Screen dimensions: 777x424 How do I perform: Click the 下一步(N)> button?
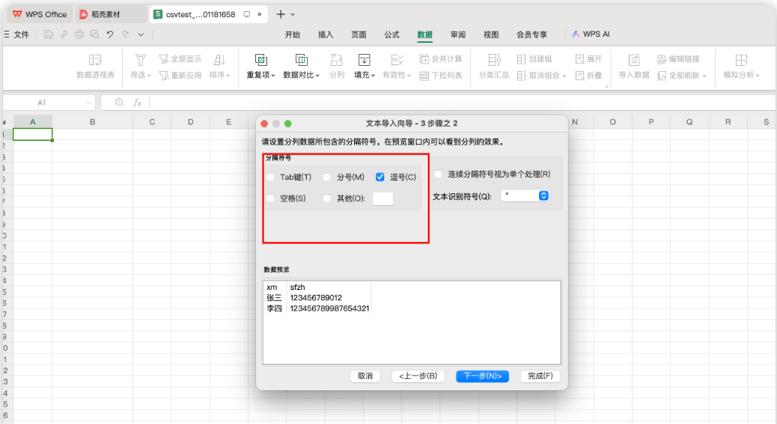pos(483,376)
